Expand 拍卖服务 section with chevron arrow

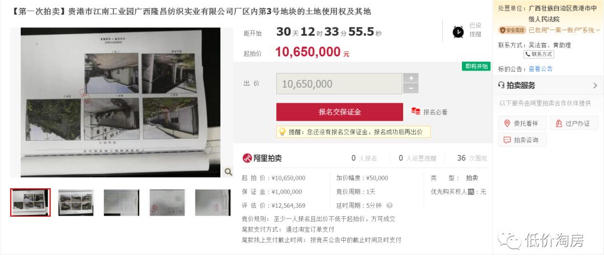[595, 85]
